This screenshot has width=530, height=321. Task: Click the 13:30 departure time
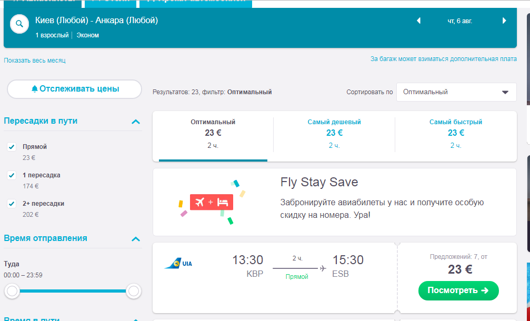click(x=247, y=260)
